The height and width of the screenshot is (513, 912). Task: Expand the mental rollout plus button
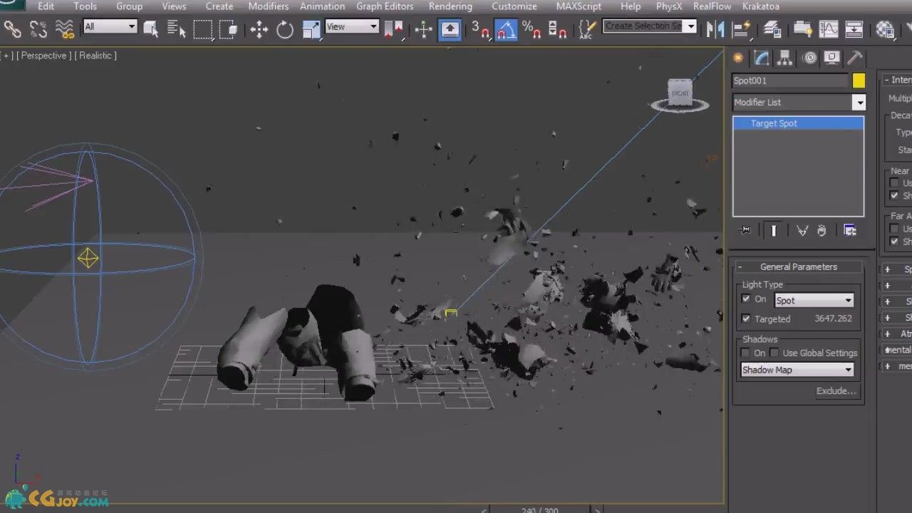tap(888, 350)
